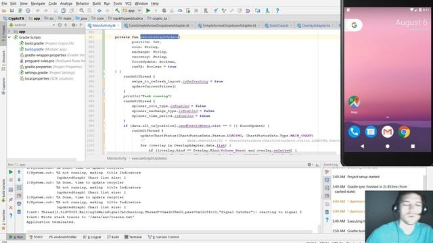The height and width of the screenshot is (243, 433).
Task: Open Build Variants side tool window
Action: coord(3,190)
